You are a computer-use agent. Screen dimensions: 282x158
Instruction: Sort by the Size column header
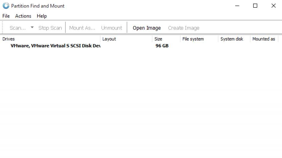[166, 39]
